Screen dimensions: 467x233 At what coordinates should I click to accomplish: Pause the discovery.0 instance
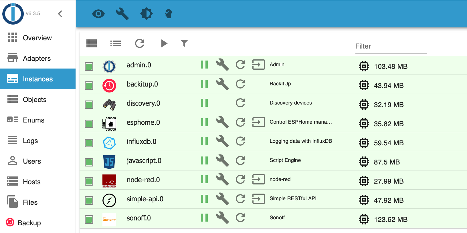coord(204,103)
